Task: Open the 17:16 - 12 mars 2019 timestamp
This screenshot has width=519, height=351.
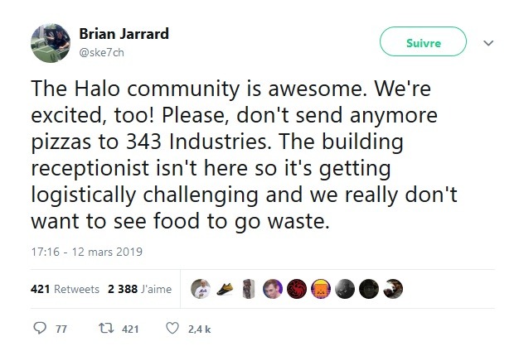Action: [x=87, y=252]
